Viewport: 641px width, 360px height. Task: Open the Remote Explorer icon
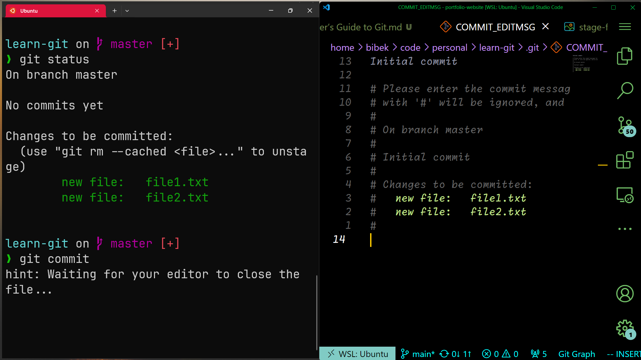625,195
